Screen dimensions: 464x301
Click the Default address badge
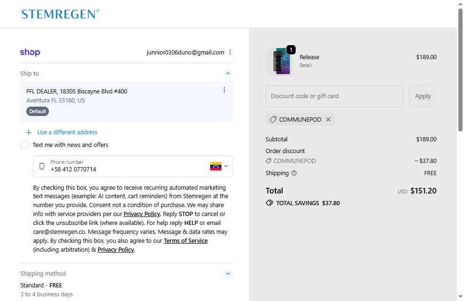pyautogui.click(x=38, y=111)
